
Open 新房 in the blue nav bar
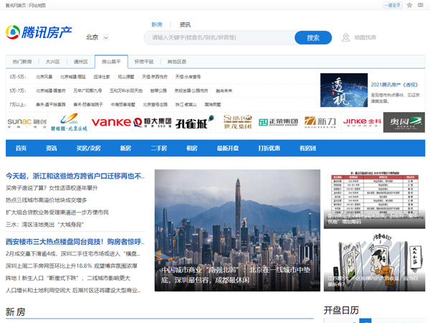point(125,149)
